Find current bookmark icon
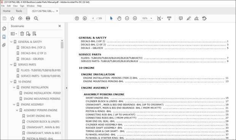This screenshot has height=140, width=236. point(35,34)
